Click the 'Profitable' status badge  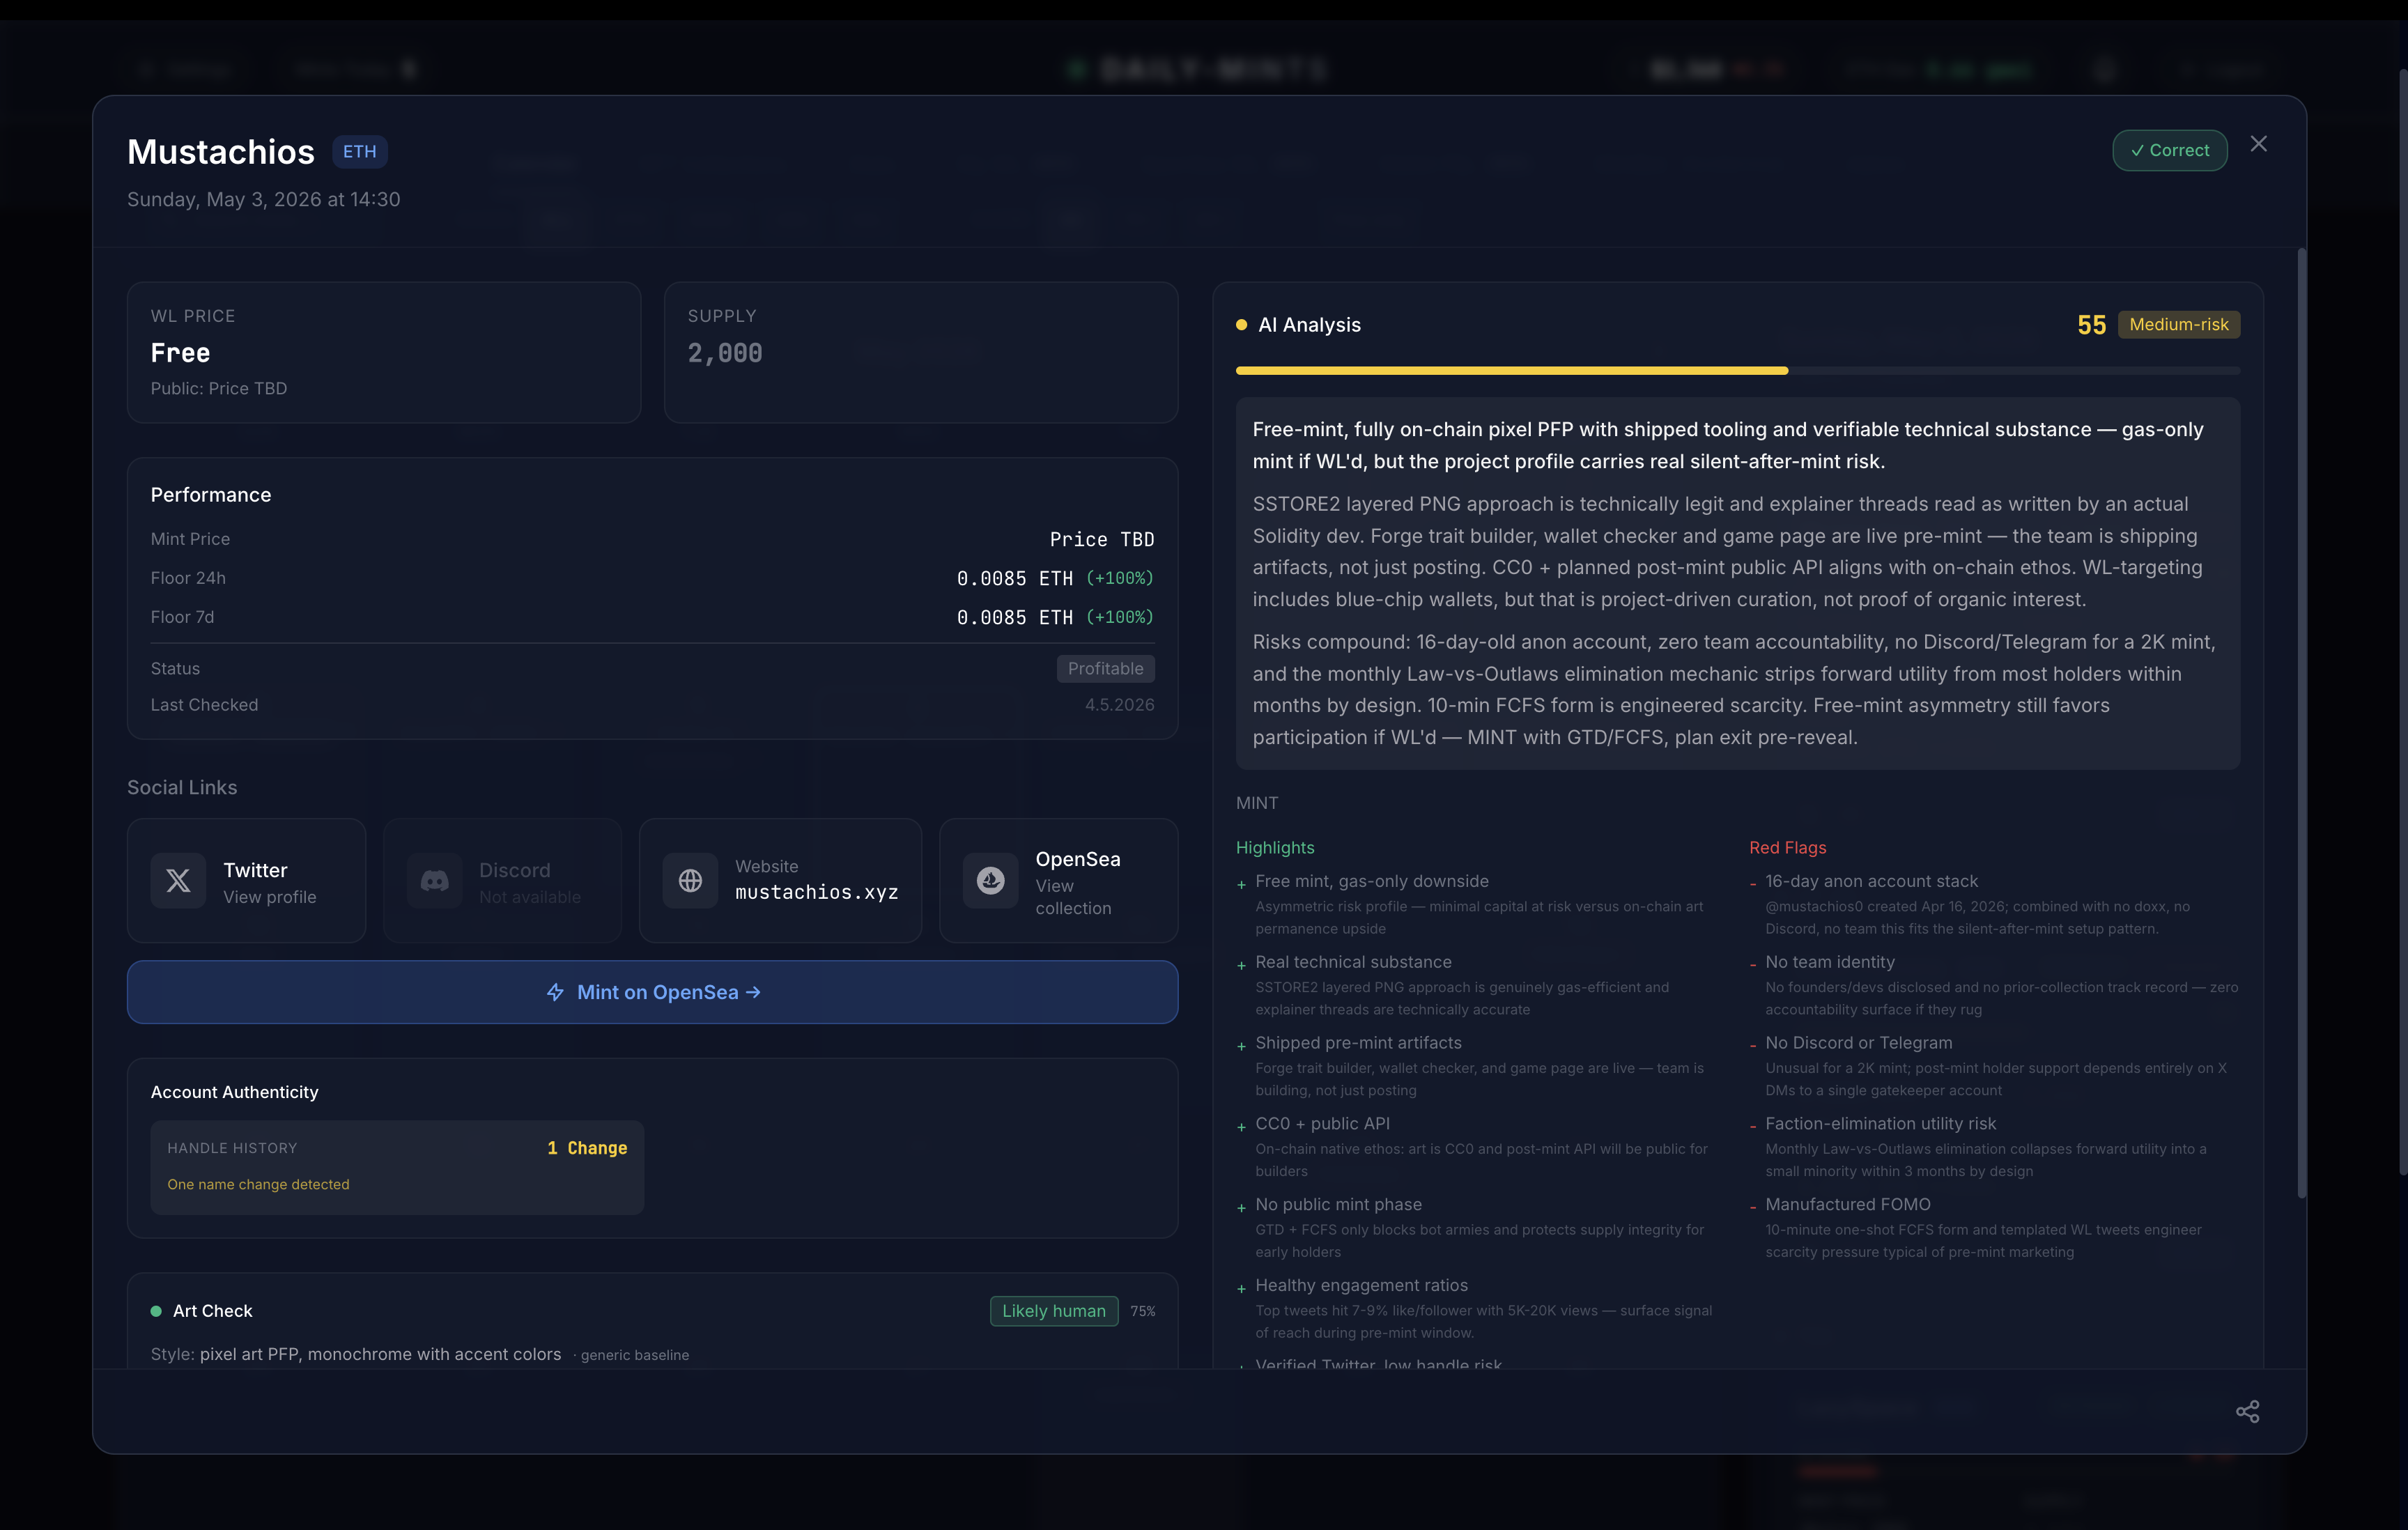pos(1105,669)
